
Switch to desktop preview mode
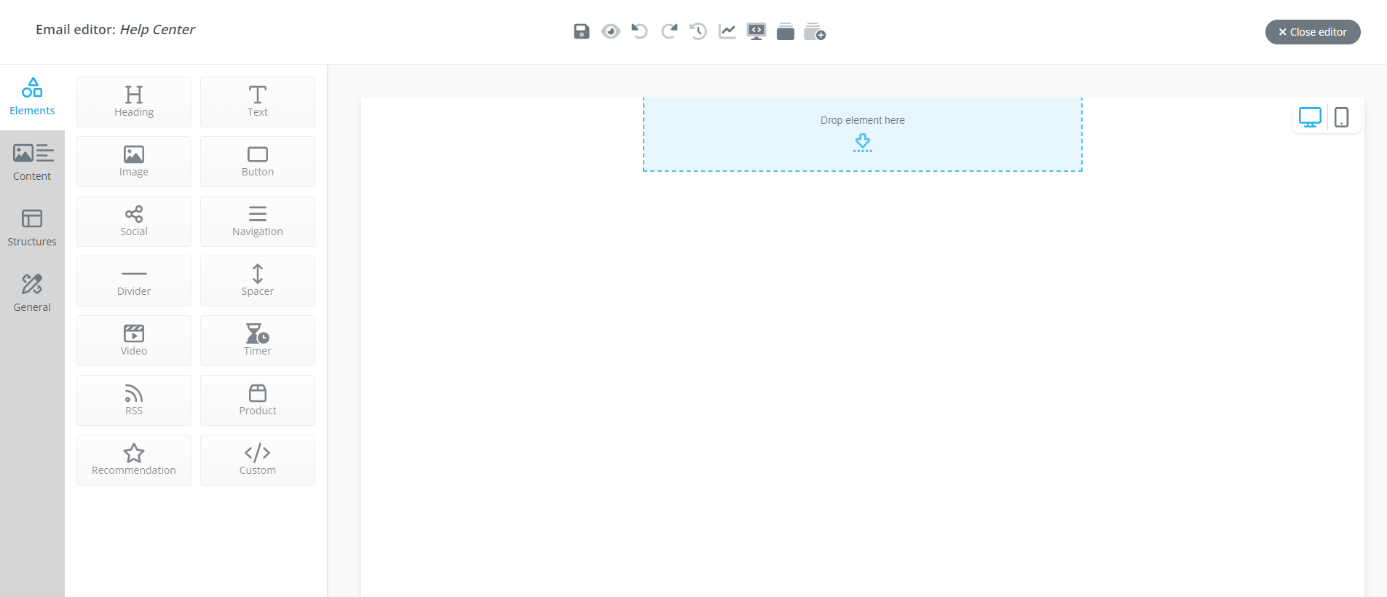[x=1310, y=117]
